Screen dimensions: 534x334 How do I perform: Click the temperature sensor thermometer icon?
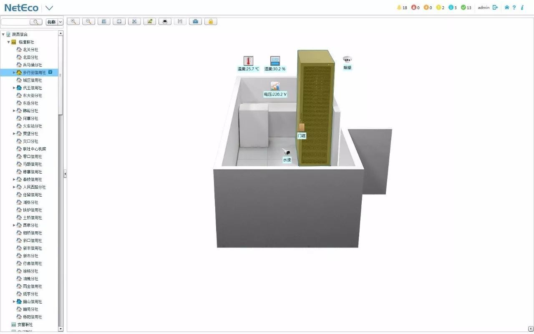coord(248,61)
